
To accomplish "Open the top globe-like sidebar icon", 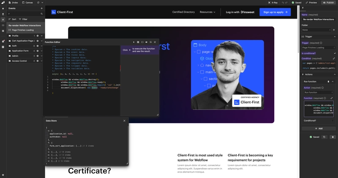I will [x=3, y=8].
